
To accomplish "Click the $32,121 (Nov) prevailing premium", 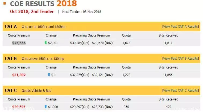I will tap(102, 75).
